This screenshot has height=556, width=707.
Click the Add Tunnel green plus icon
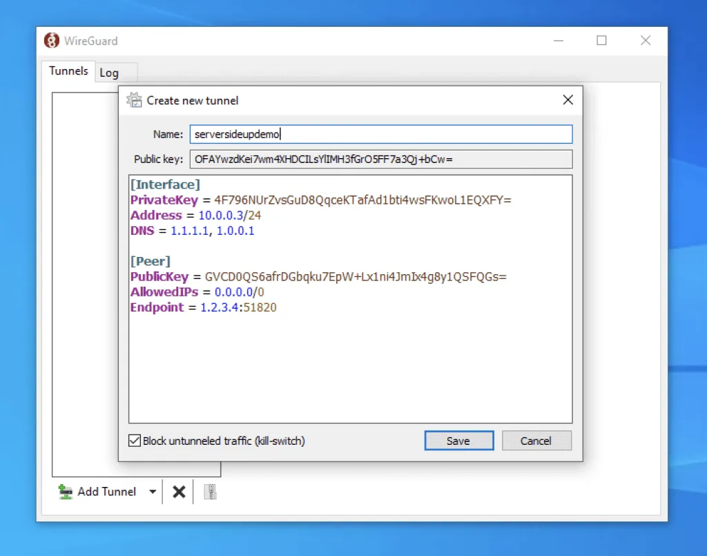click(67, 491)
